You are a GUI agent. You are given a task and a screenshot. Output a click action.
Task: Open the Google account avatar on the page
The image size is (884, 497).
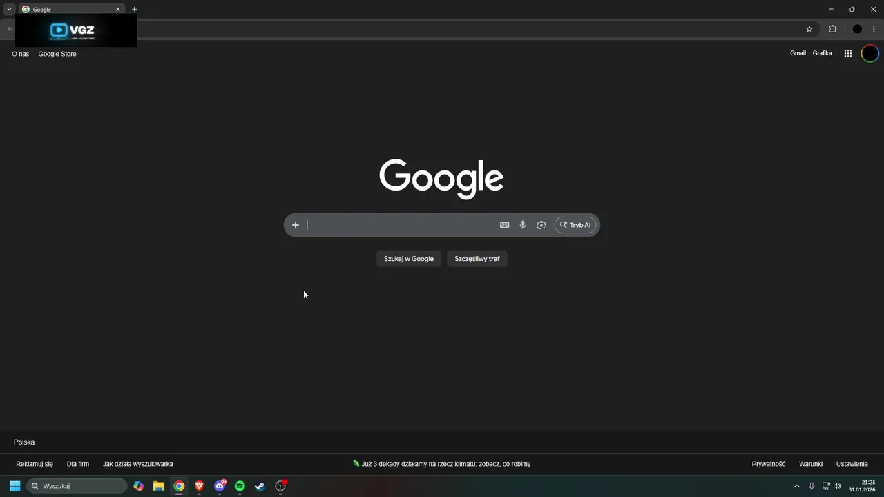[870, 53]
